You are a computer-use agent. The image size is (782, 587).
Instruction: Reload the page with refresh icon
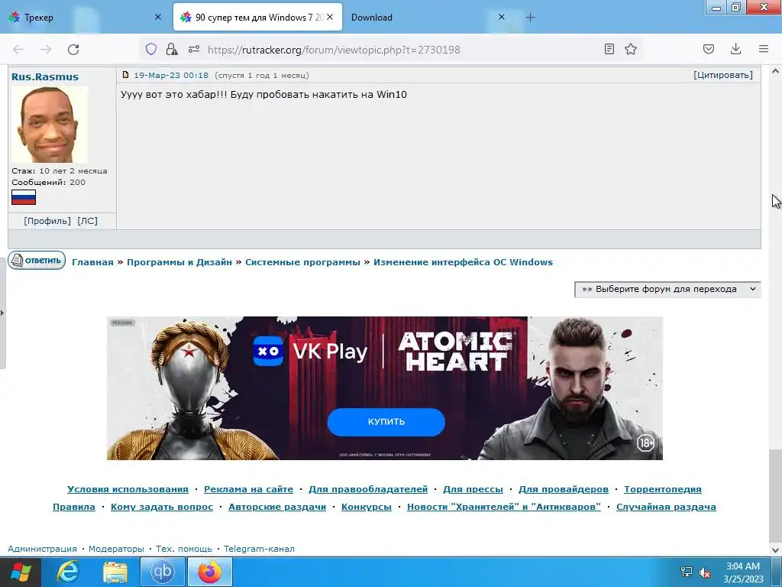pyautogui.click(x=73, y=50)
